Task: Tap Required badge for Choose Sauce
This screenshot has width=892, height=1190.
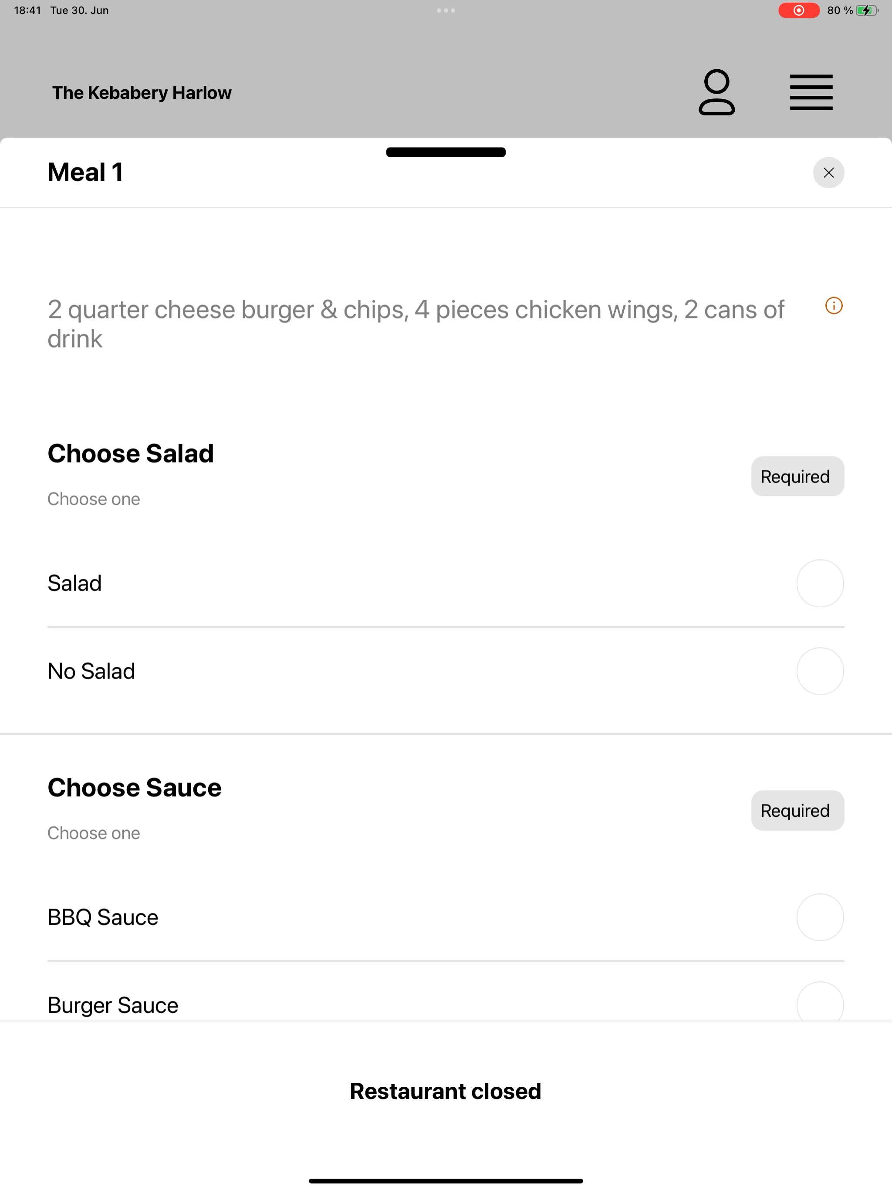Action: [x=797, y=810]
